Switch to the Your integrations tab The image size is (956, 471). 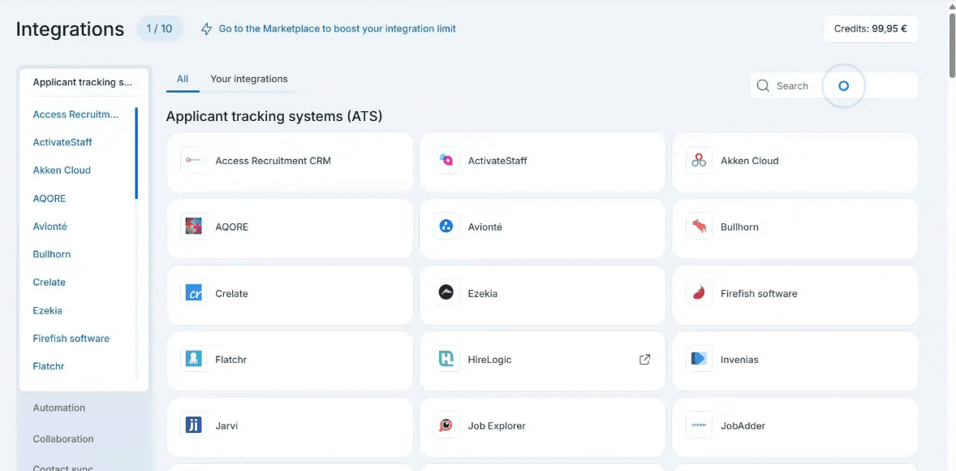tap(249, 79)
